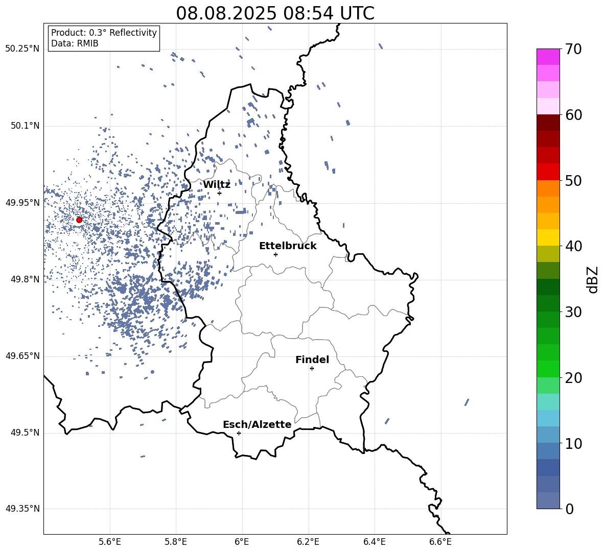Click the colorbar tick value 40
Screen dimensions: 605x552
point(573,246)
